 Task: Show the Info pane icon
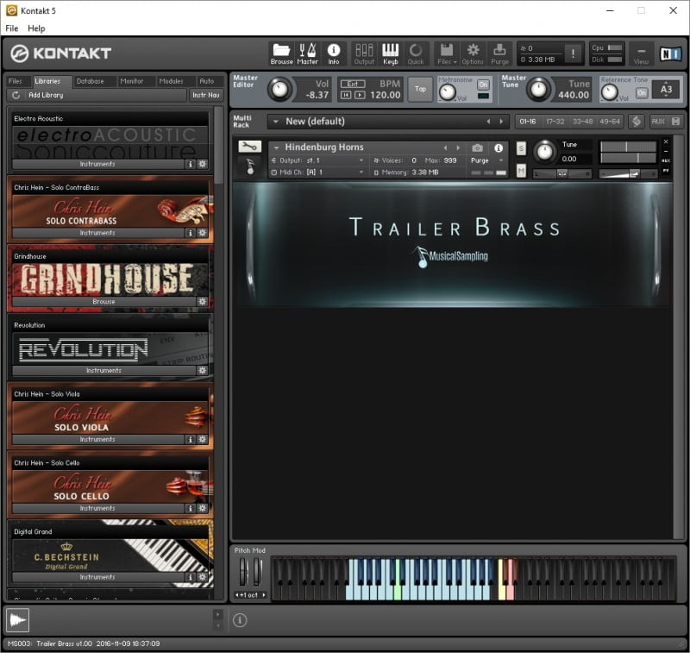(333, 53)
